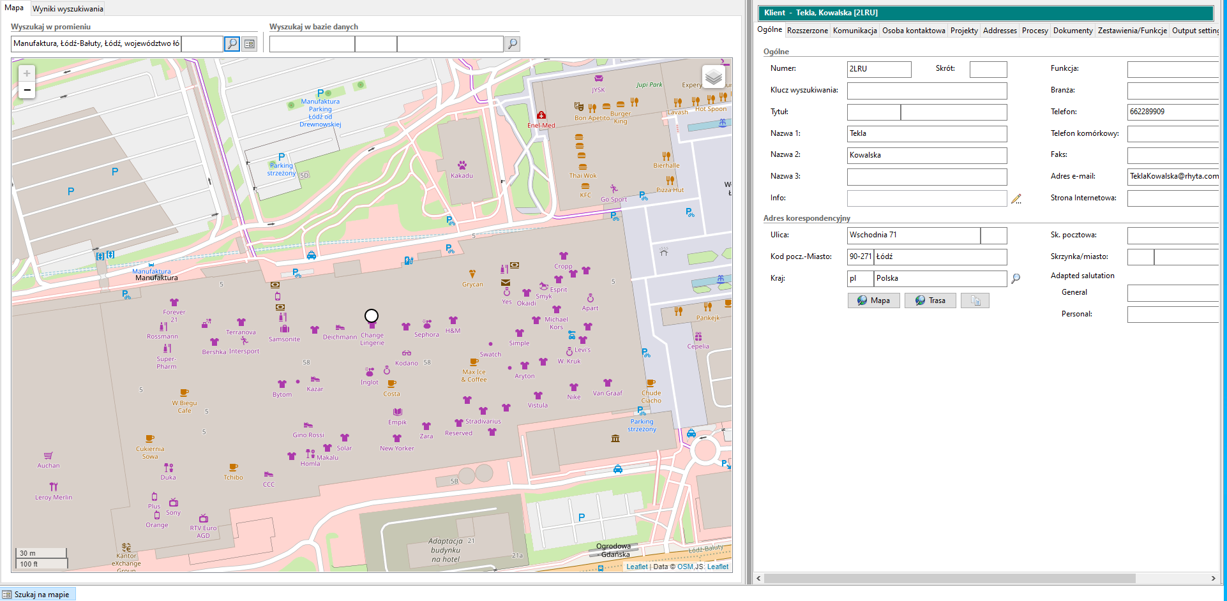Switch to the Wyniki wyszukiwania tab
Screen dimensions: 1227x601
tap(68, 9)
